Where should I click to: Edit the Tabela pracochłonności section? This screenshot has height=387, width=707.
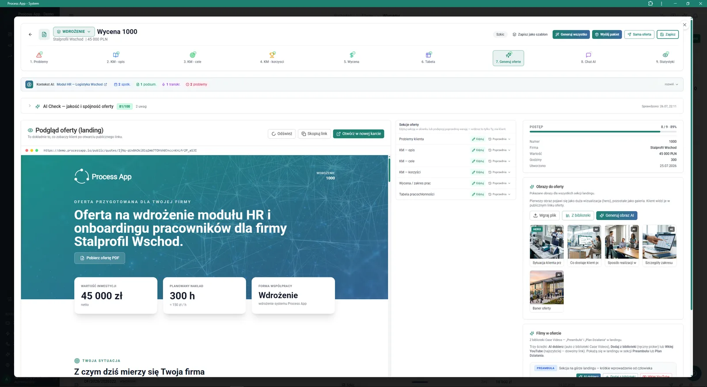click(478, 194)
